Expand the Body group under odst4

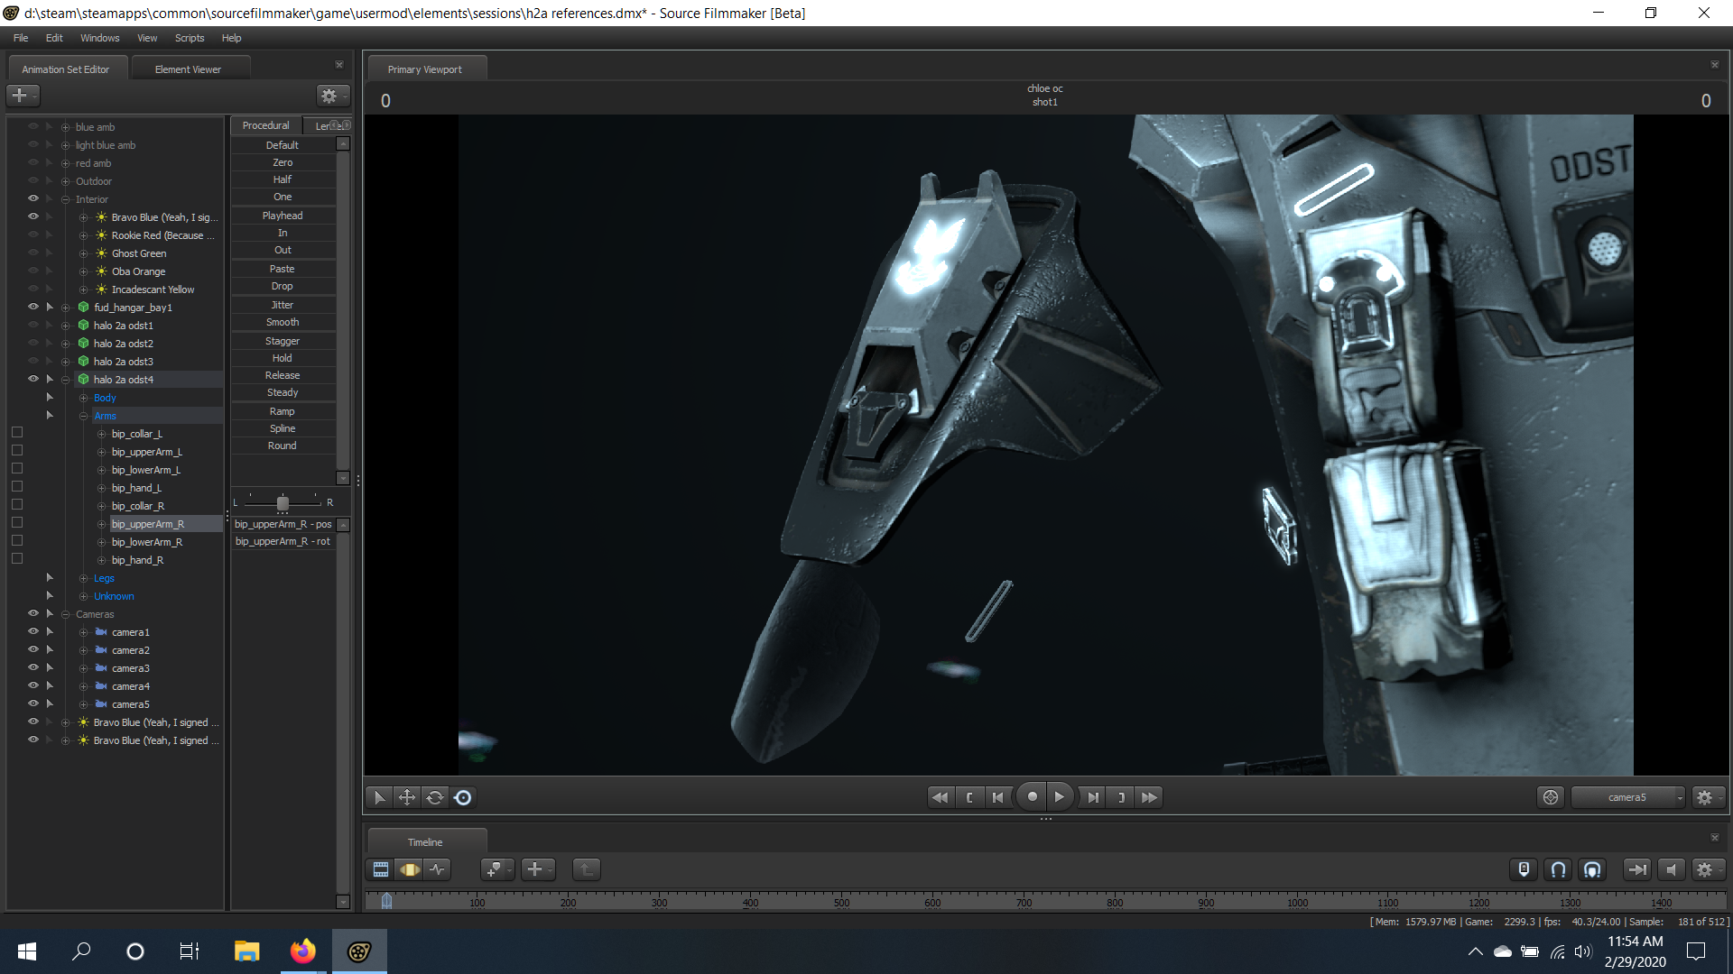(83, 398)
